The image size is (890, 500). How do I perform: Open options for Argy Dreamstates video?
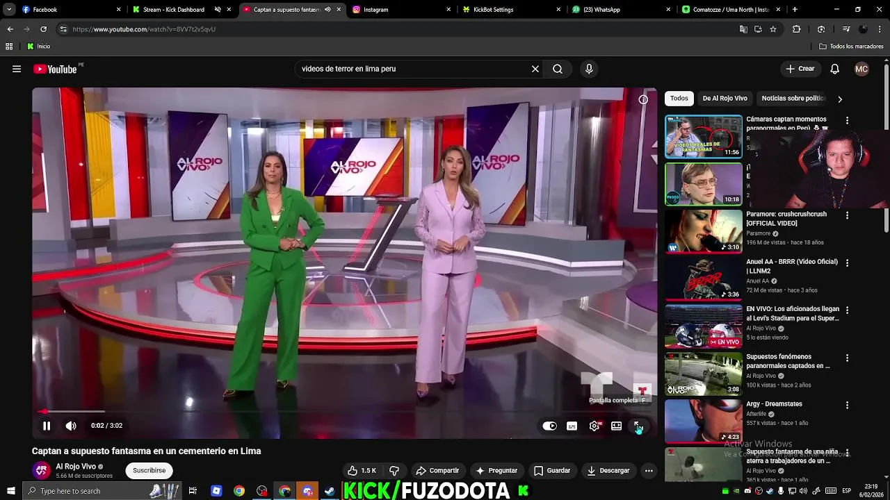click(x=847, y=405)
